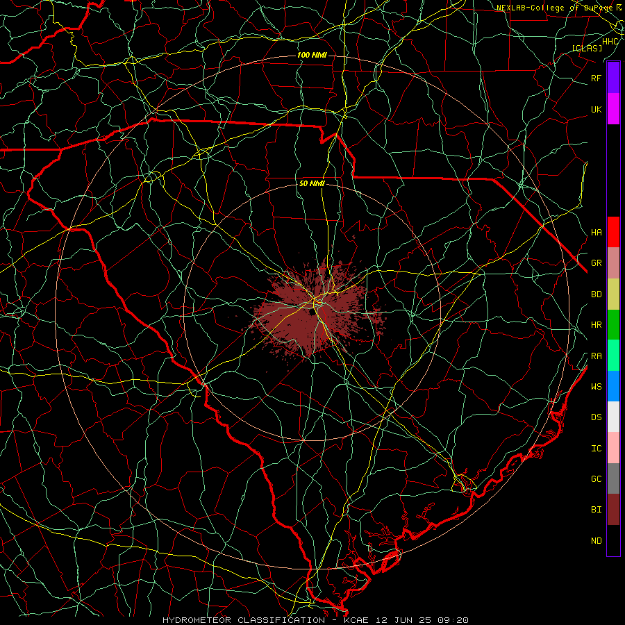Click the ND legend label
The image size is (625, 625).
[597, 540]
